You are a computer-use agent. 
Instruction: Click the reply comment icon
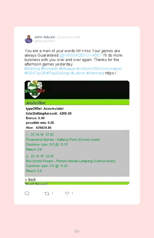coord(27,193)
